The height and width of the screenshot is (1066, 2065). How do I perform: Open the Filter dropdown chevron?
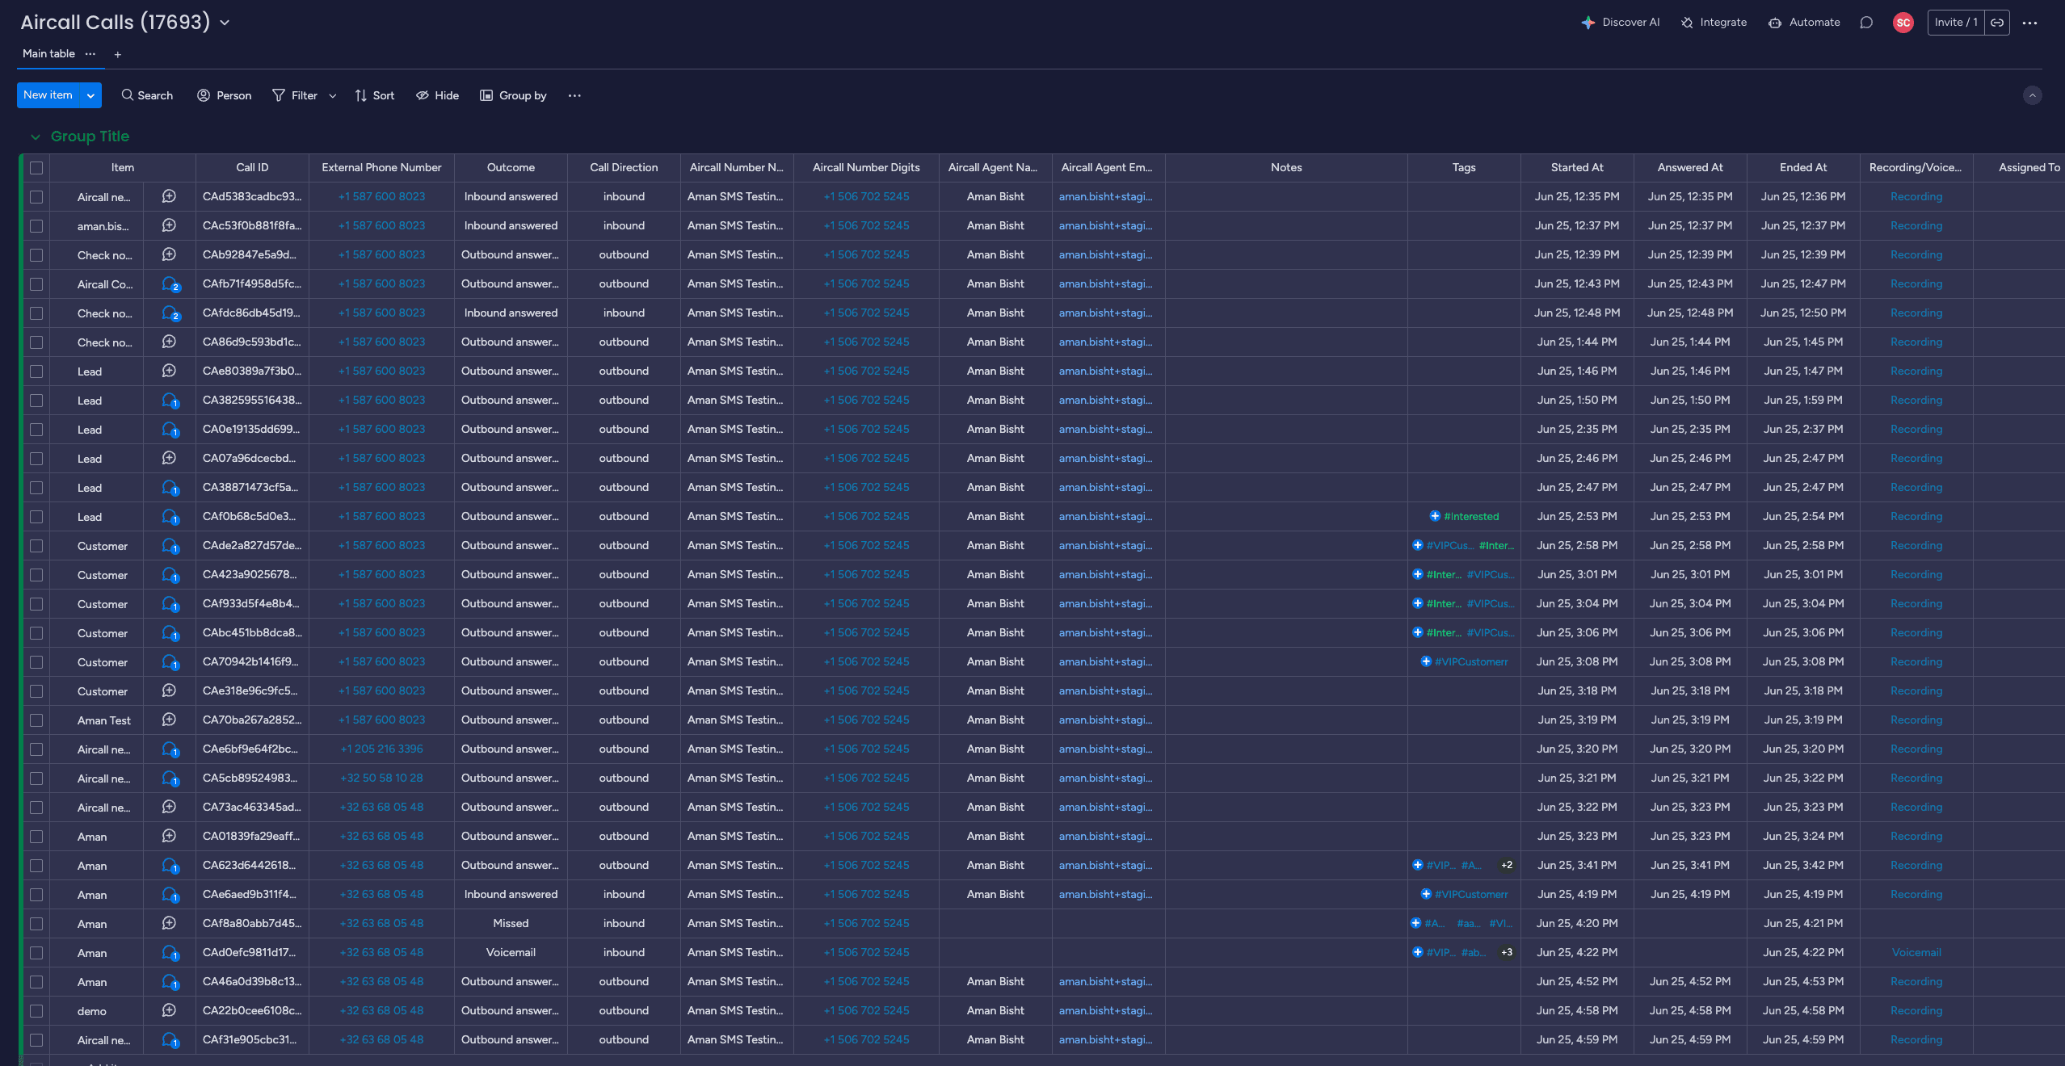(332, 95)
